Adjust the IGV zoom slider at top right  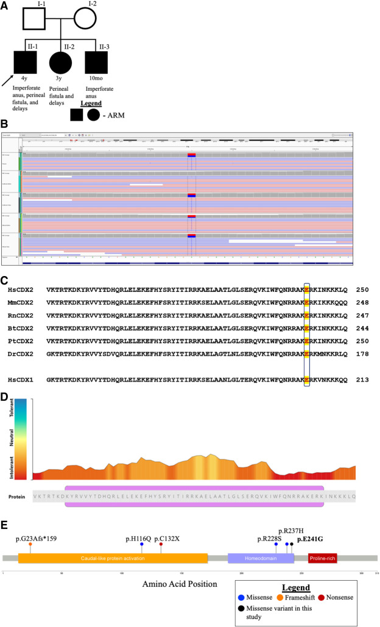click(341, 135)
